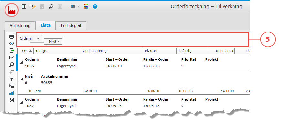The height and width of the screenshot is (119, 281).
Task: Click the Rest. antal column header
Action: (x=222, y=51)
